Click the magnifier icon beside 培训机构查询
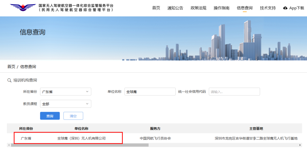This screenshot has width=307, height=153. click(x=9, y=80)
